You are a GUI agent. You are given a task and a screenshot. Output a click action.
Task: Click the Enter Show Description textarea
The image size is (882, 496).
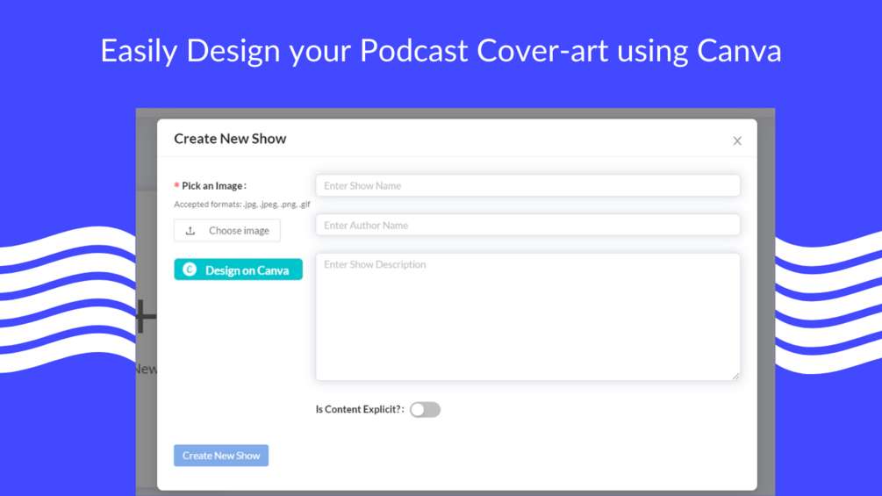point(527,317)
